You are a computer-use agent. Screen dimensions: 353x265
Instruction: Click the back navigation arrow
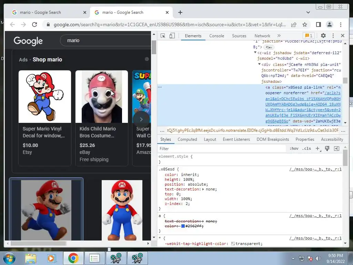(x=12, y=24)
